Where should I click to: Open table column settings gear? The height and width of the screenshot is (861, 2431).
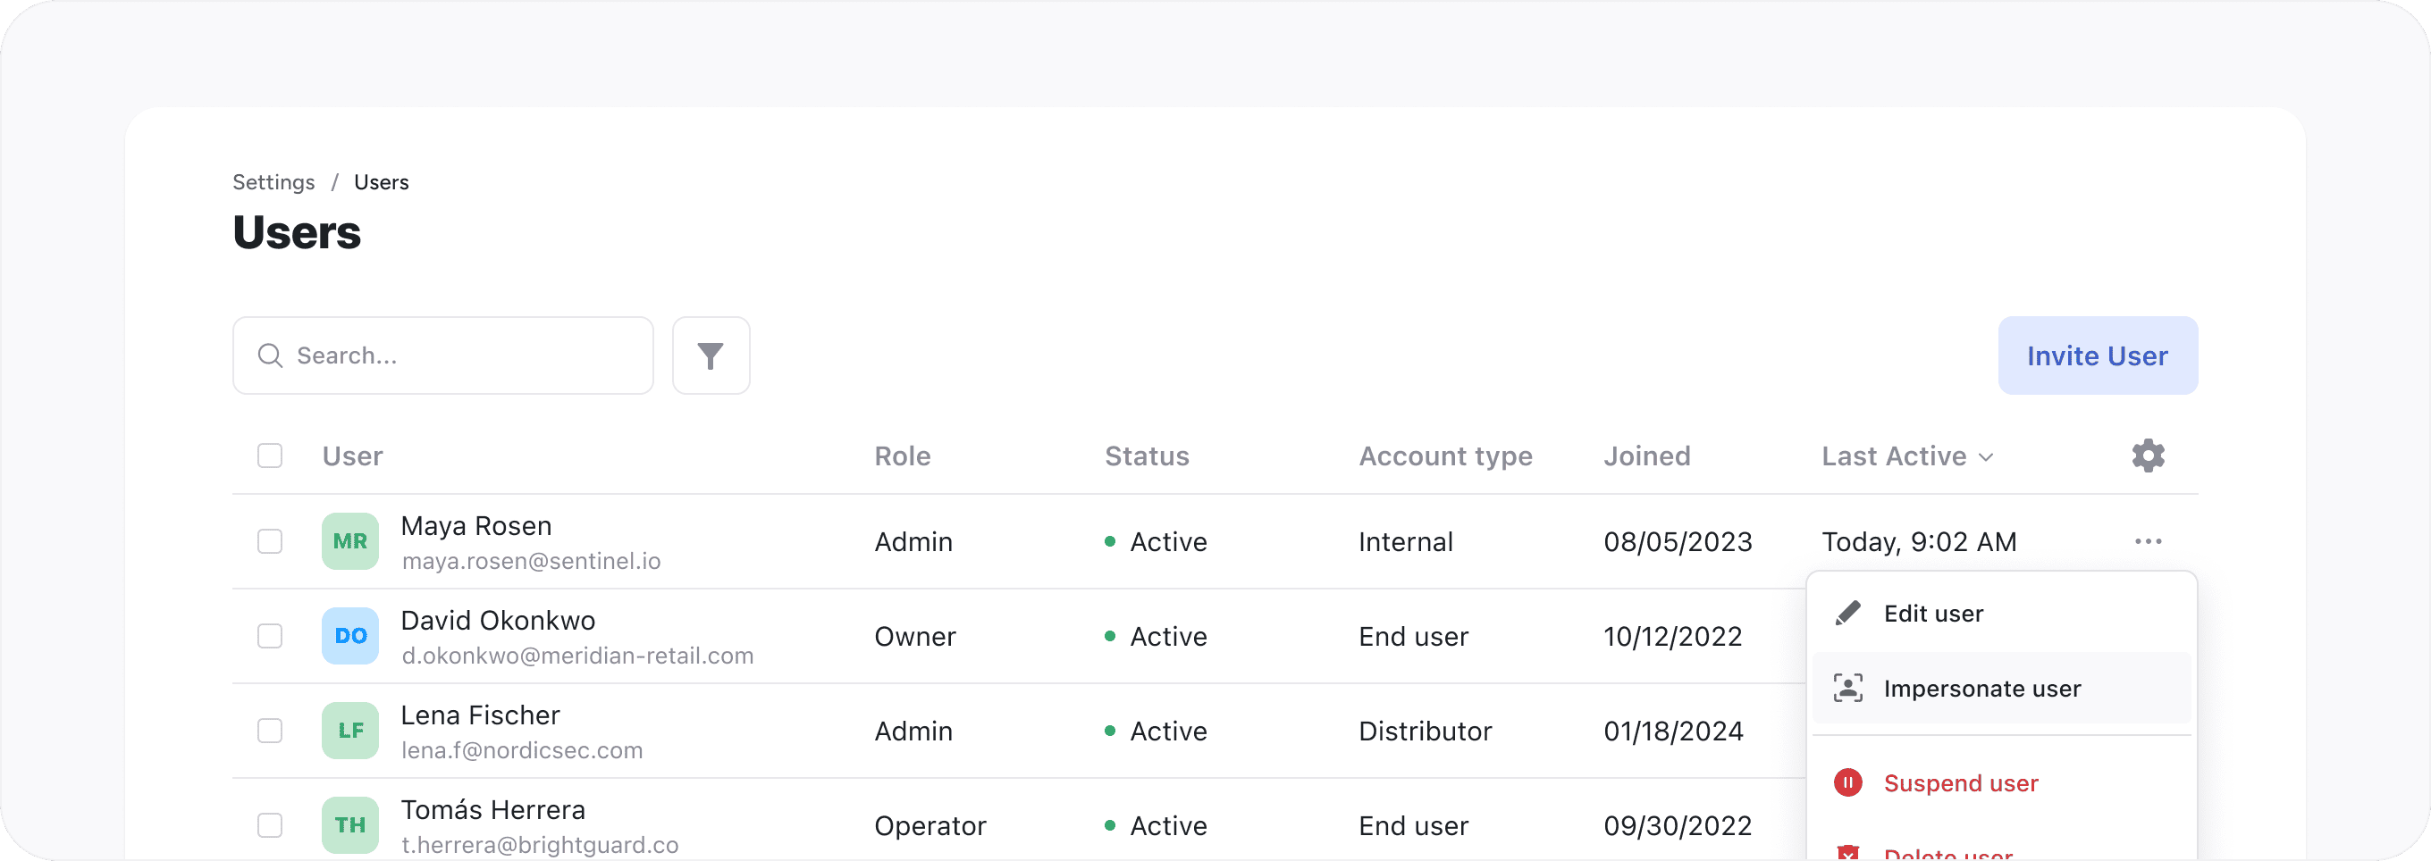click(x=2148, y=456)
